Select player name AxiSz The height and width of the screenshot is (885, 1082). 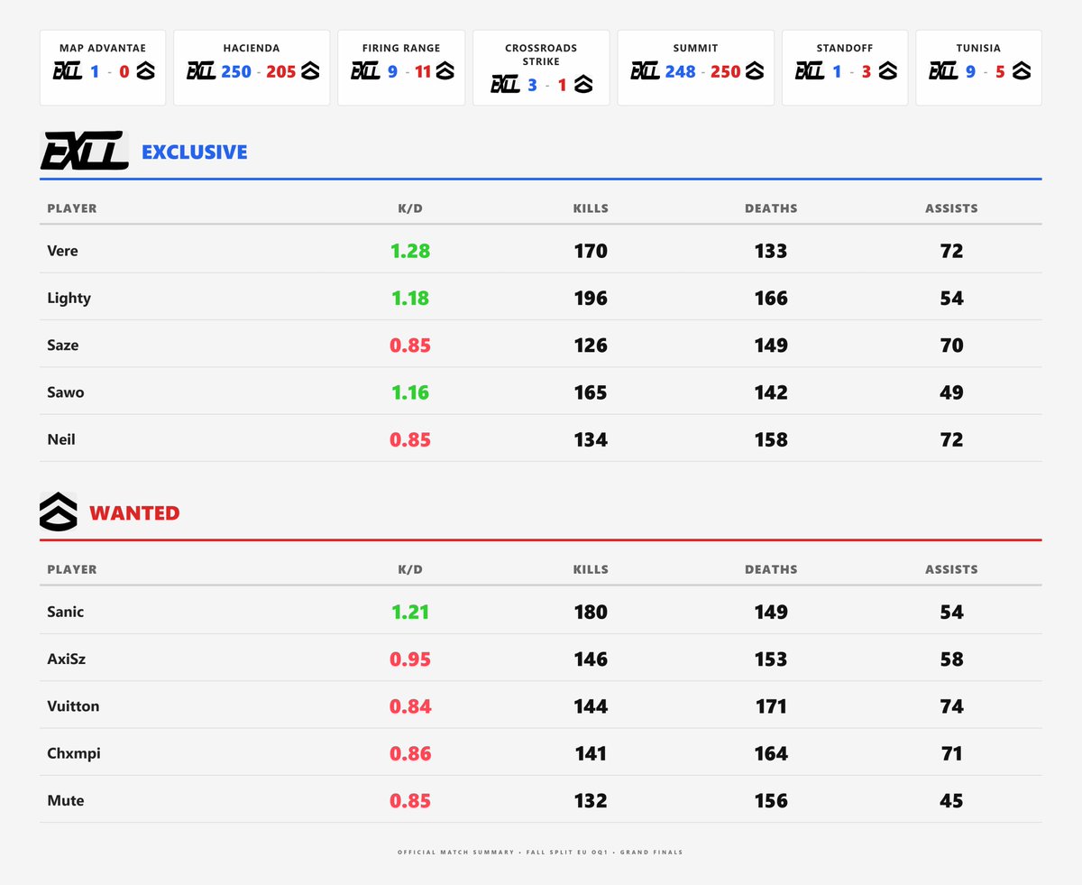[65, 659]
